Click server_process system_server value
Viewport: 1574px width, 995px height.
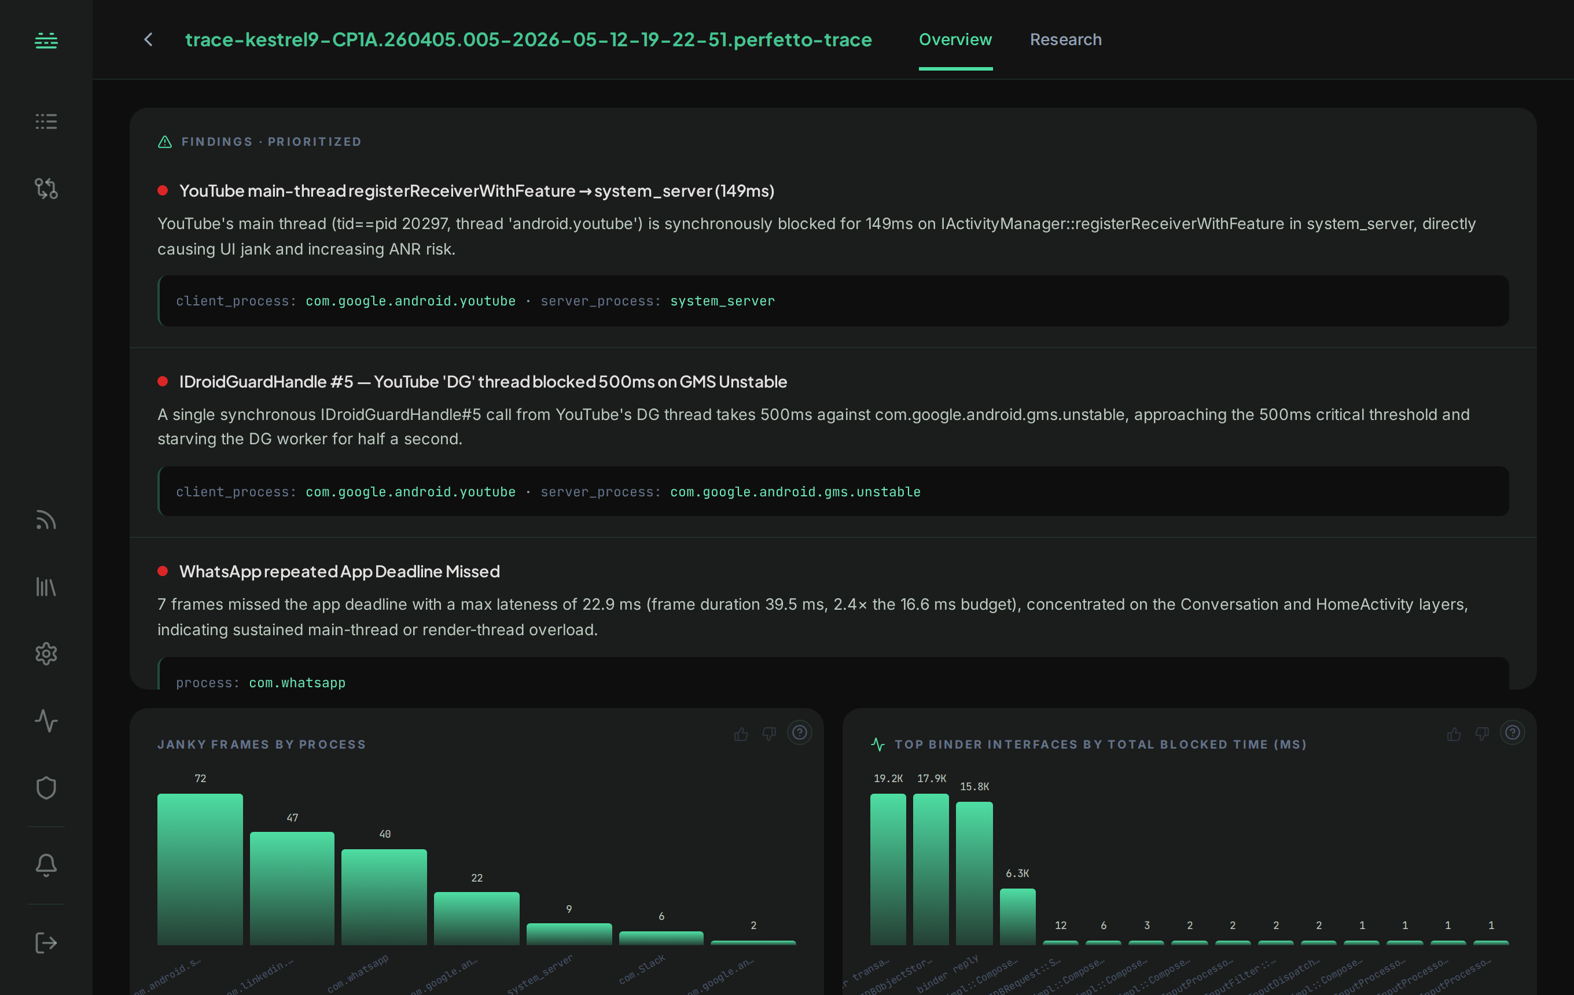722,301
